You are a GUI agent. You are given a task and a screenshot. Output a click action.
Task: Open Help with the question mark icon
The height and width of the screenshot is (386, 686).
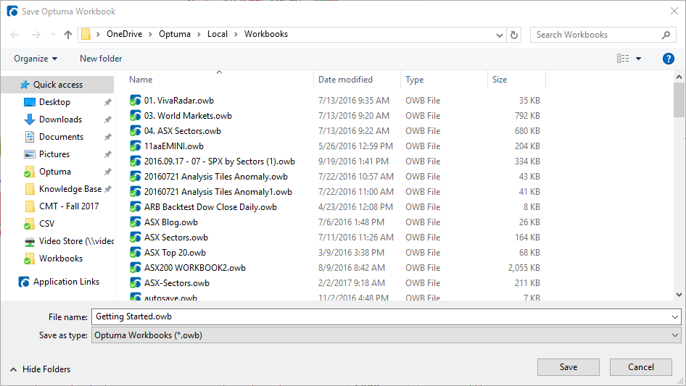(668, 59)
